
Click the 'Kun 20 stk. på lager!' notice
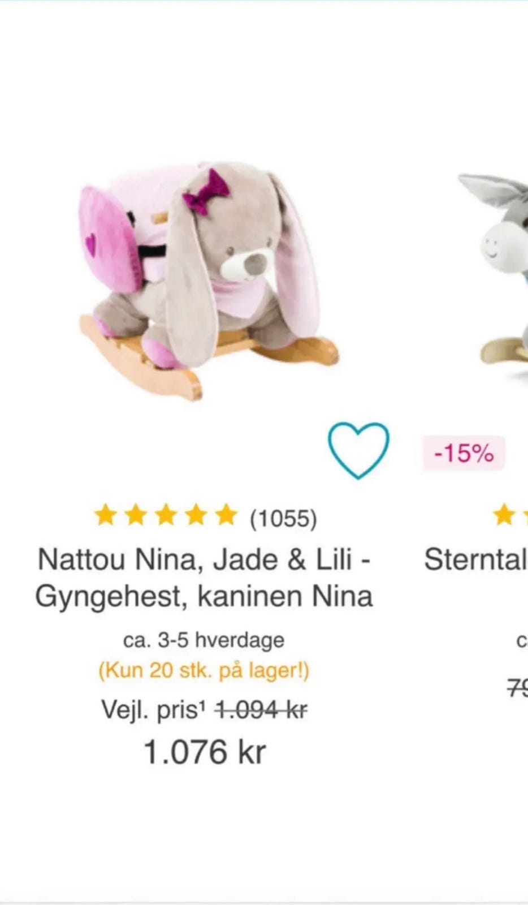point(204,671)
